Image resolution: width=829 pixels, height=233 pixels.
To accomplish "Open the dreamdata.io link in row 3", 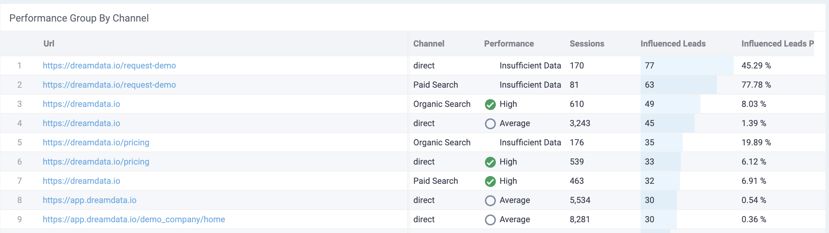I will pyautogui.click(x=81, y=104).
